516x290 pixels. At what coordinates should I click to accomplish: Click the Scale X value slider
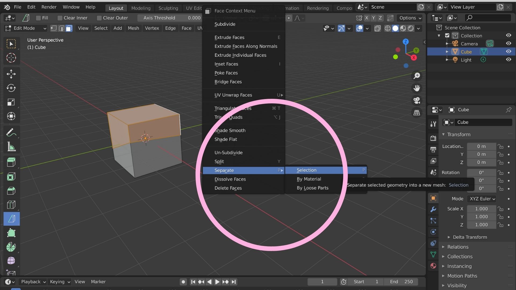481,209
